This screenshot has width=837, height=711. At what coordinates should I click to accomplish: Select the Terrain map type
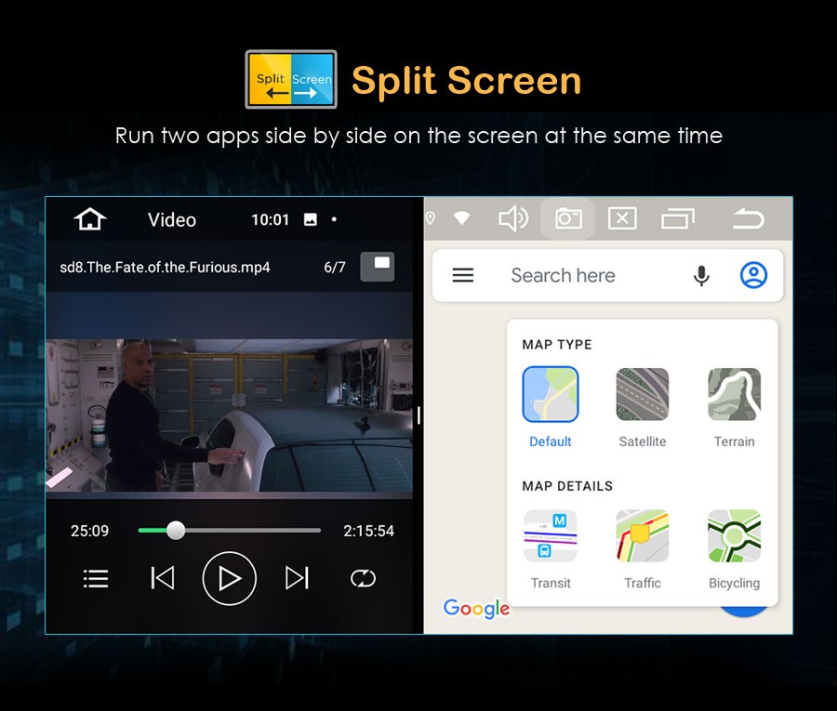click(735, 407)
